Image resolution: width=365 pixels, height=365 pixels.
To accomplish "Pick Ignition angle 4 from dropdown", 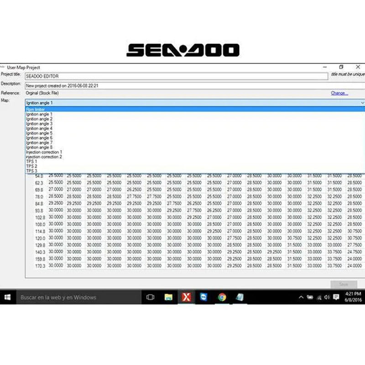I will point(195,128).
